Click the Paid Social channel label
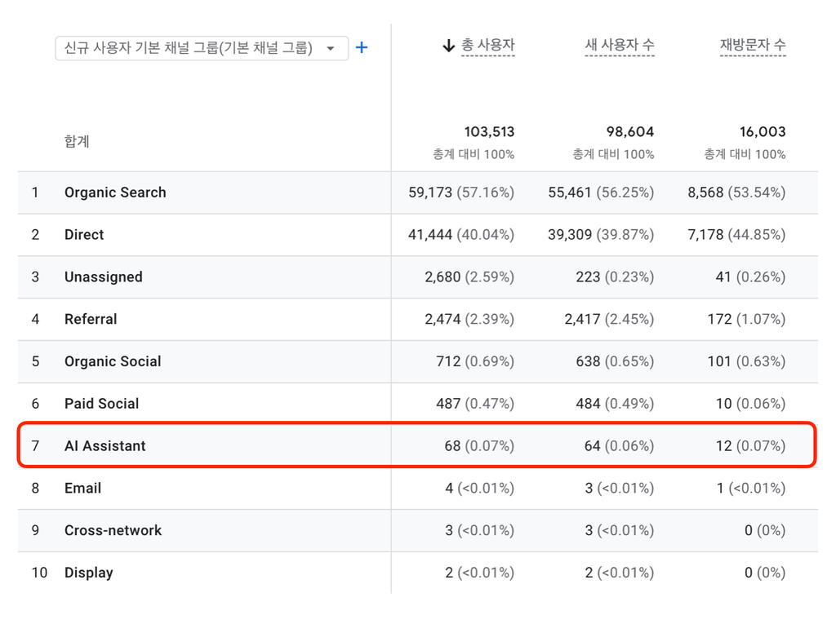 click(x=102, y=404)
